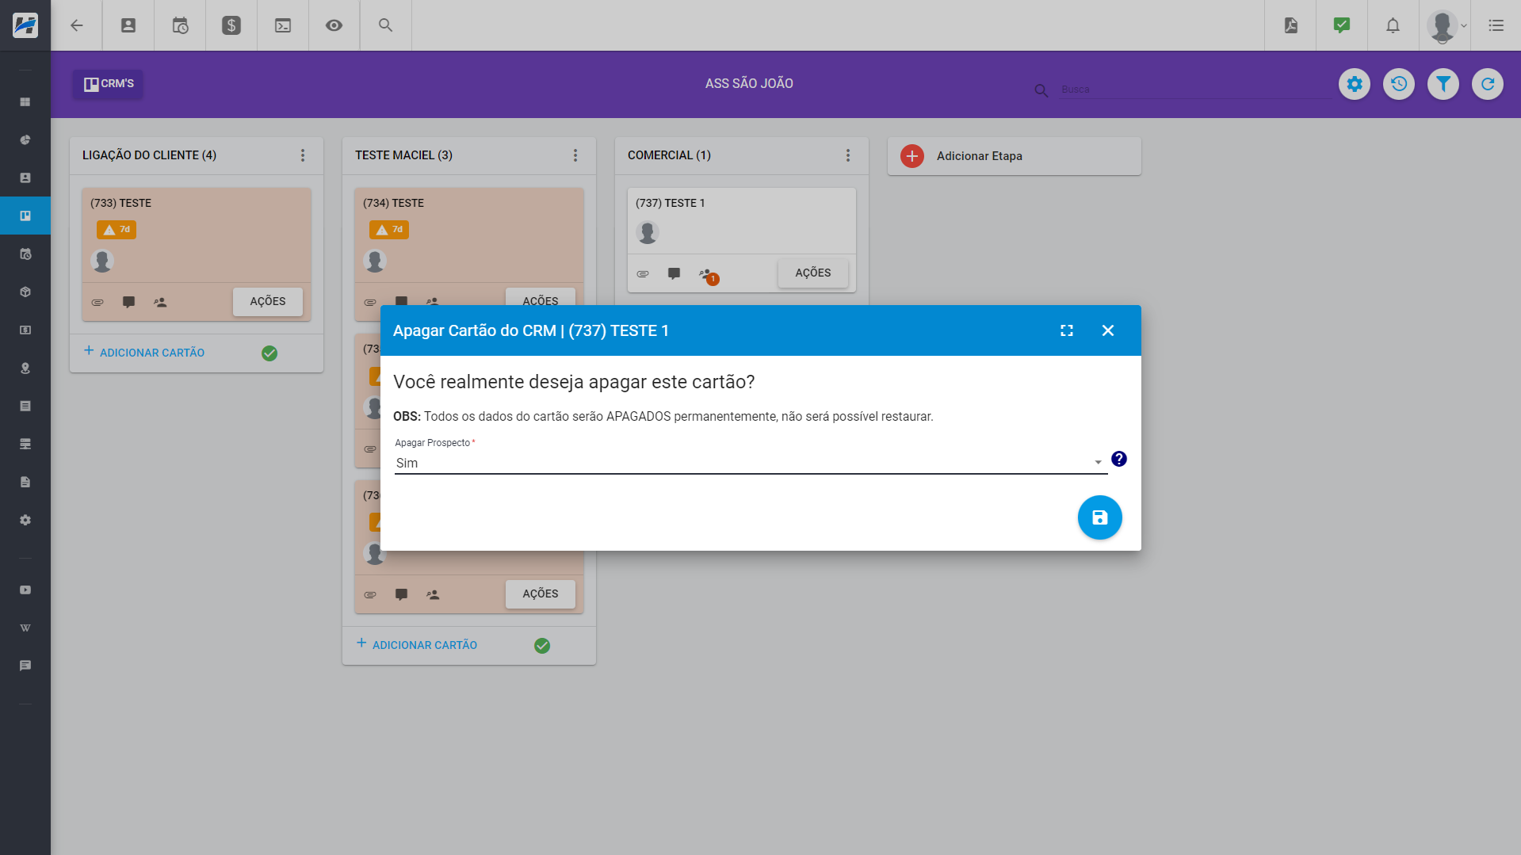Image resolution: width=1521 pixels, height=855 pixels.
Task: Click green check in TESTE MACIEL footer
Action: tap(542, 646)
